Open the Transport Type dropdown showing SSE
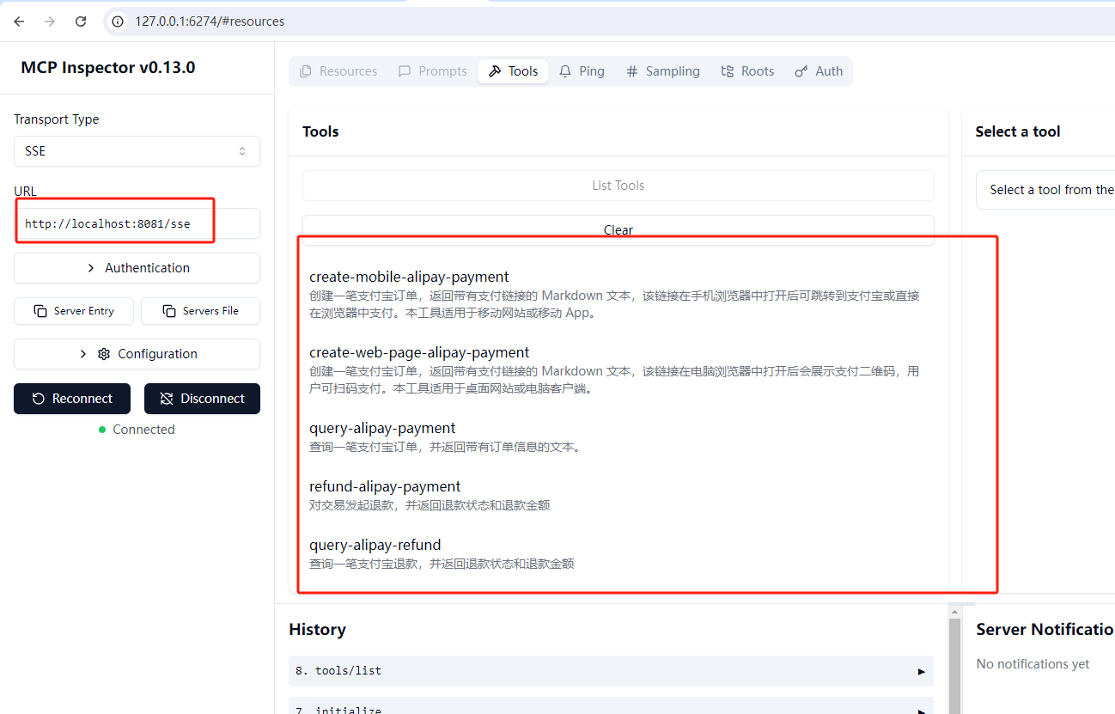The width and height of the screenshot is (1115, 714). pyautogui.click(x=137, y=151)
